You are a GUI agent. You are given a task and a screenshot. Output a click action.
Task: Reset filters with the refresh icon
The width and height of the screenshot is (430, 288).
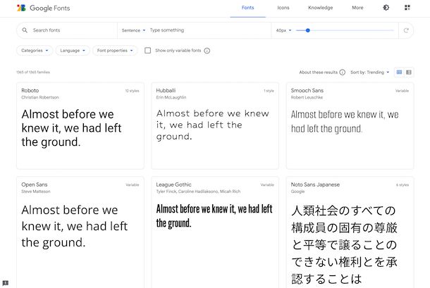coord(406,30)
